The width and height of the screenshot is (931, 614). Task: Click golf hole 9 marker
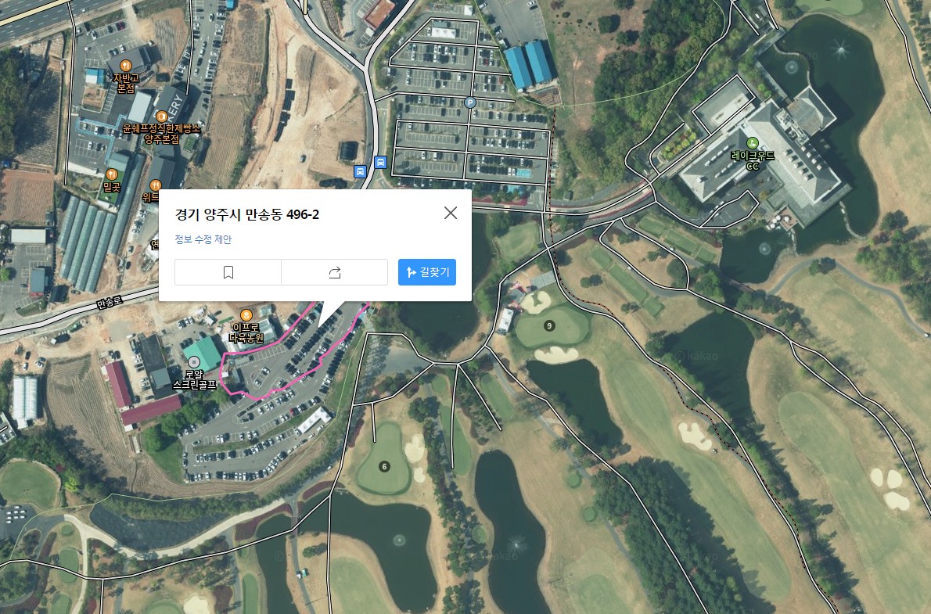pyautogui.click(x=550, y=325)
